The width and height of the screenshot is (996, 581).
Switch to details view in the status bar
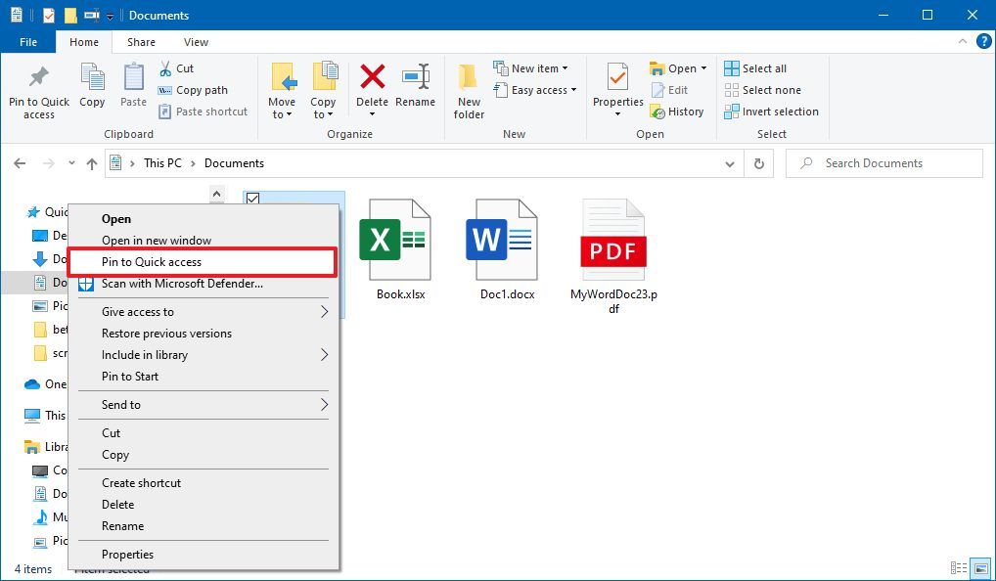coord(960,567)
